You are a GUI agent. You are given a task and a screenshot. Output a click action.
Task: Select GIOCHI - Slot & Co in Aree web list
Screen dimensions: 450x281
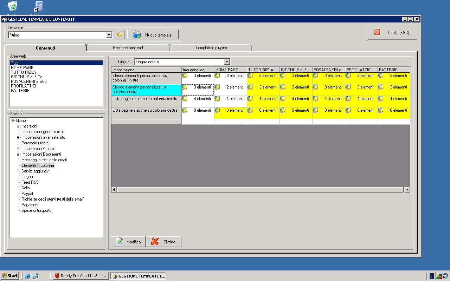56,77
